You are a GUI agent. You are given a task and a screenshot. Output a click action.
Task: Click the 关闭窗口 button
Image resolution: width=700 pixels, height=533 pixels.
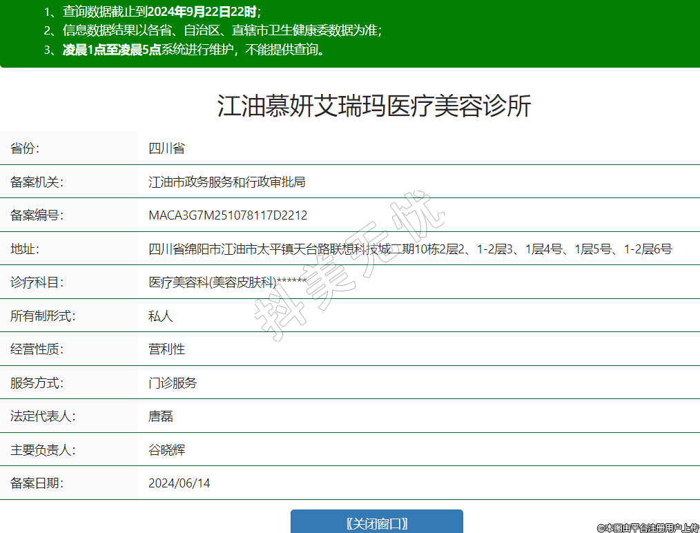[x=376, y=523]
